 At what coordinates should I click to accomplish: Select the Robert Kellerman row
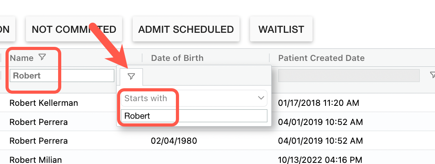click(44, 103)
